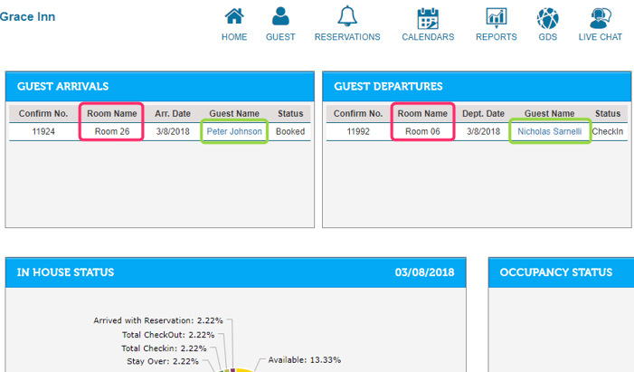Click confirmation number 11992
The image size is (634, 372).
[358, 131]
